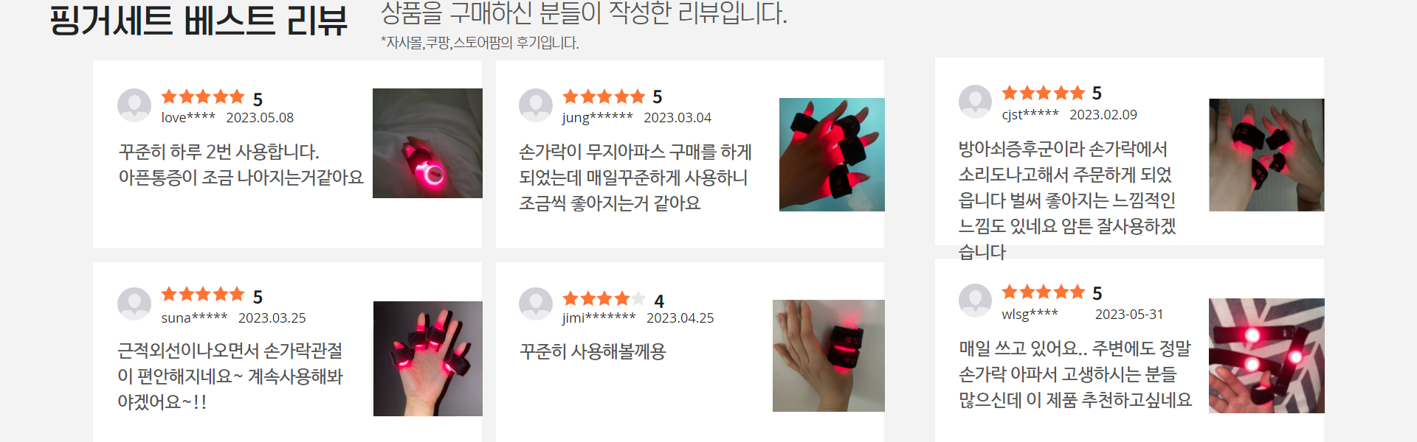Click the avatar icon of reviewer jung******
The height and width of the screenshot is (442, 1417).
coord(536,105)
